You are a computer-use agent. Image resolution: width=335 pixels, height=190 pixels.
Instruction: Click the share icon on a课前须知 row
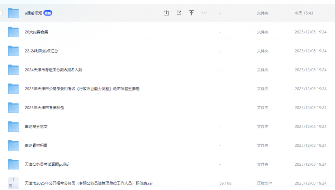point(179,13)
